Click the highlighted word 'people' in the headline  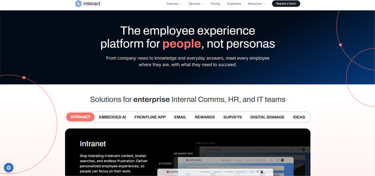pos(181,44)
